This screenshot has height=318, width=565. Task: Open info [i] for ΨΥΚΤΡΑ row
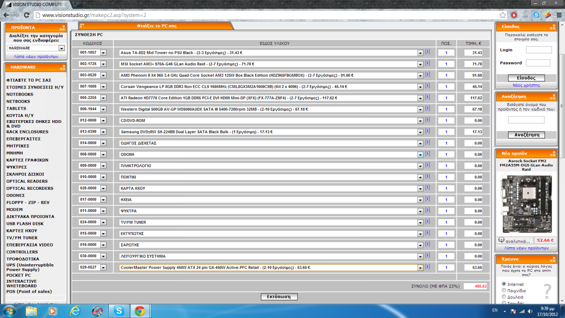tap(428, 210)
